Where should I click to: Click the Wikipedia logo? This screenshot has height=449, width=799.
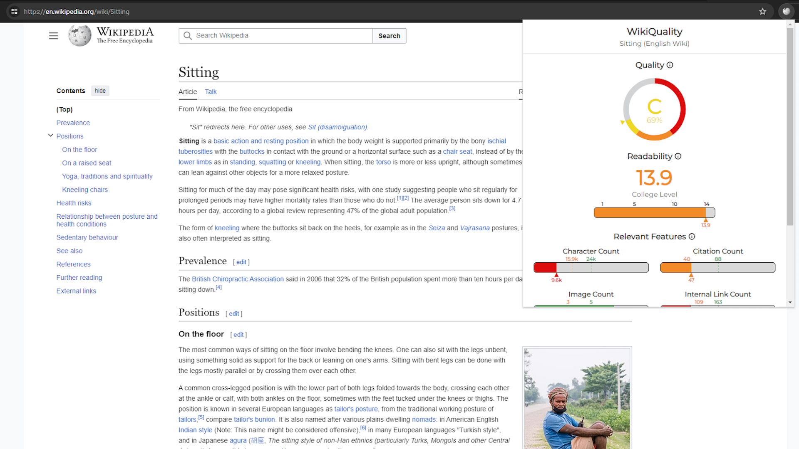(x=79, y=35)
